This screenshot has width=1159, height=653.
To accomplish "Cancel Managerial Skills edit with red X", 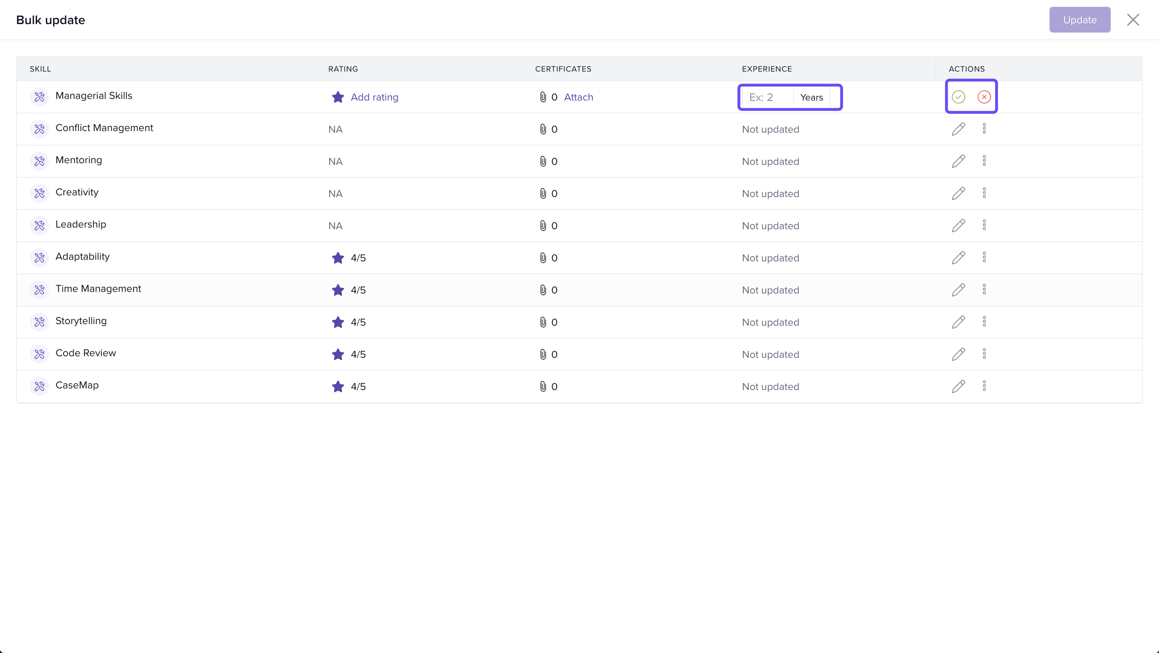I will tap(984, 97).
